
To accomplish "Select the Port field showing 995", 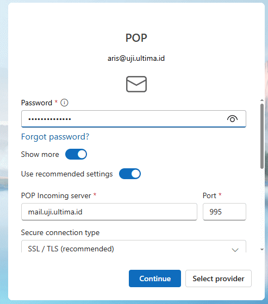I will [x=225, y=212].
